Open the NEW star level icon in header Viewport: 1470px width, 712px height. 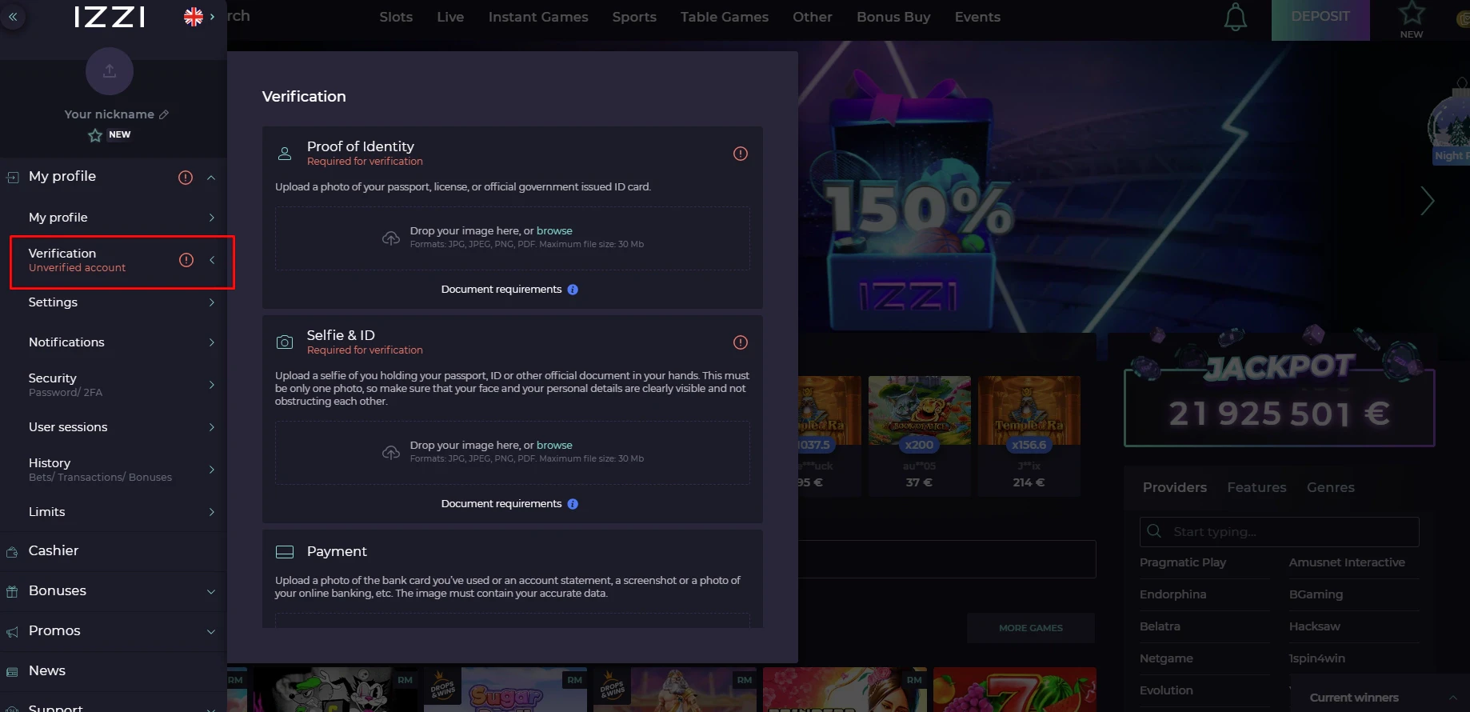[x=1412, y=19]
